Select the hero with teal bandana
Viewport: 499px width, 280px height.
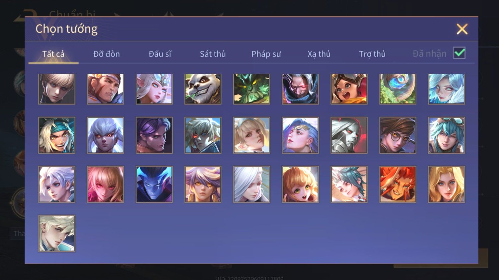tap(57, 135)
